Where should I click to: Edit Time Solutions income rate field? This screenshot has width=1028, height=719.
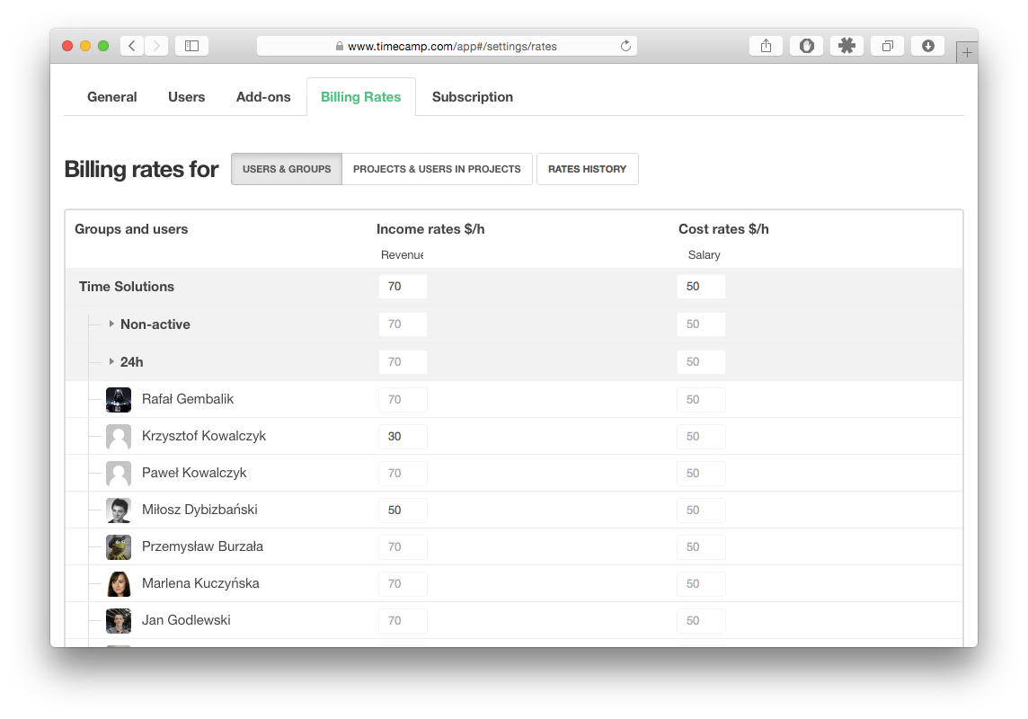click(x=403, y=287)
